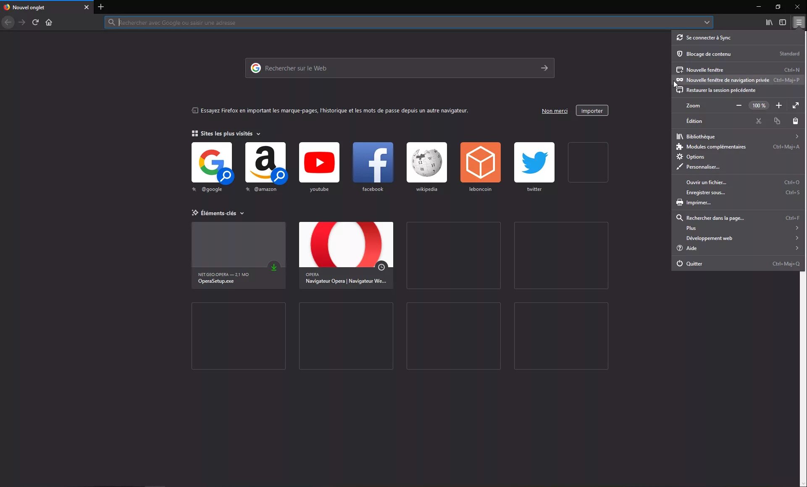
Task: Open the Navigateur Opera highlight card
Action: (x=346, y=255)
